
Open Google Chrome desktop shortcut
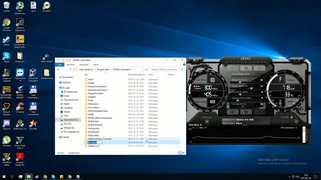point(7,24)
